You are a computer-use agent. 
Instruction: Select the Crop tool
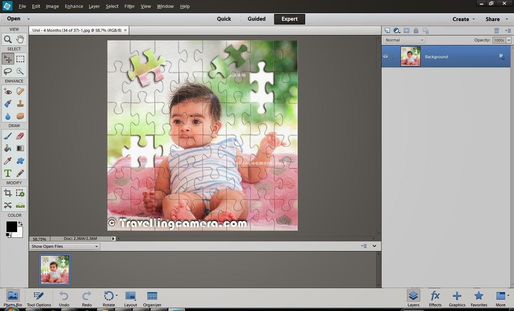pyautogui.click(x=7, y=193)
